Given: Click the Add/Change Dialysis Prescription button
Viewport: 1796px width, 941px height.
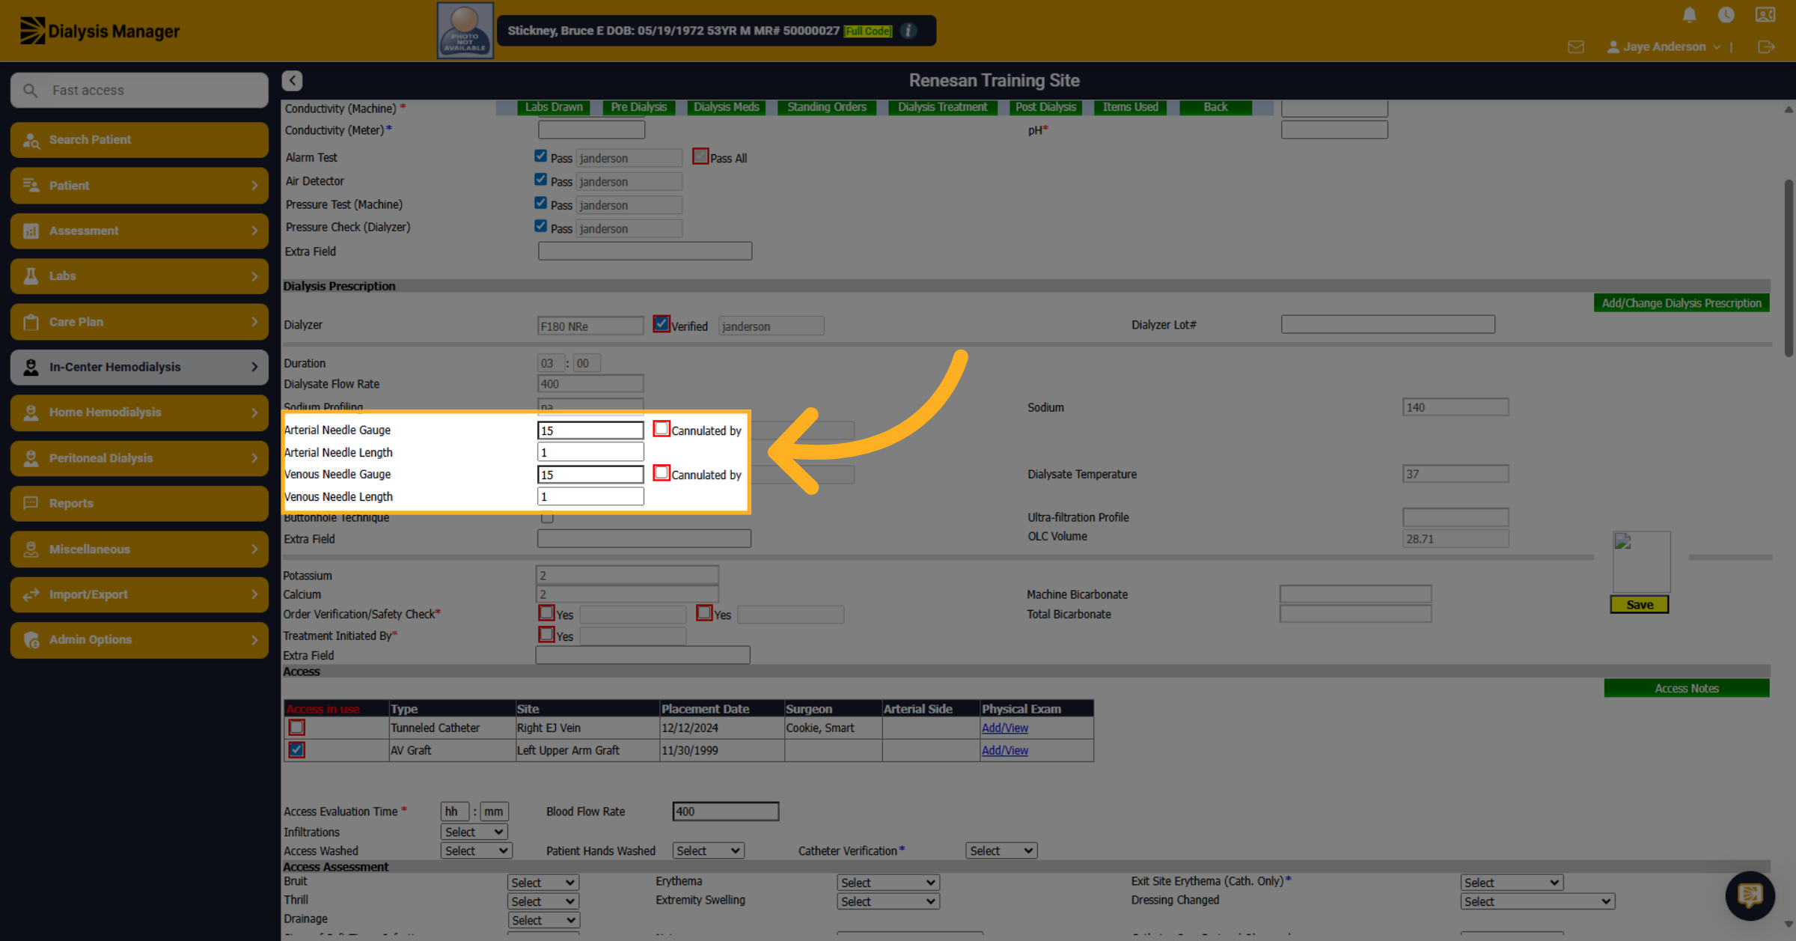Looking at the screenshot, I should (x=1682, y=302).
